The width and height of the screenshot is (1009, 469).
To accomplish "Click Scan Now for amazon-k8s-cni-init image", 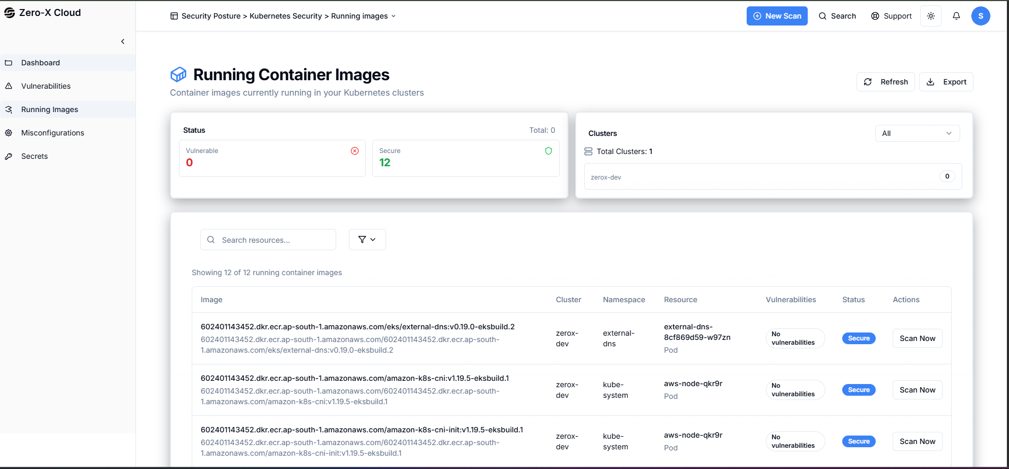I will pos(918,441).
